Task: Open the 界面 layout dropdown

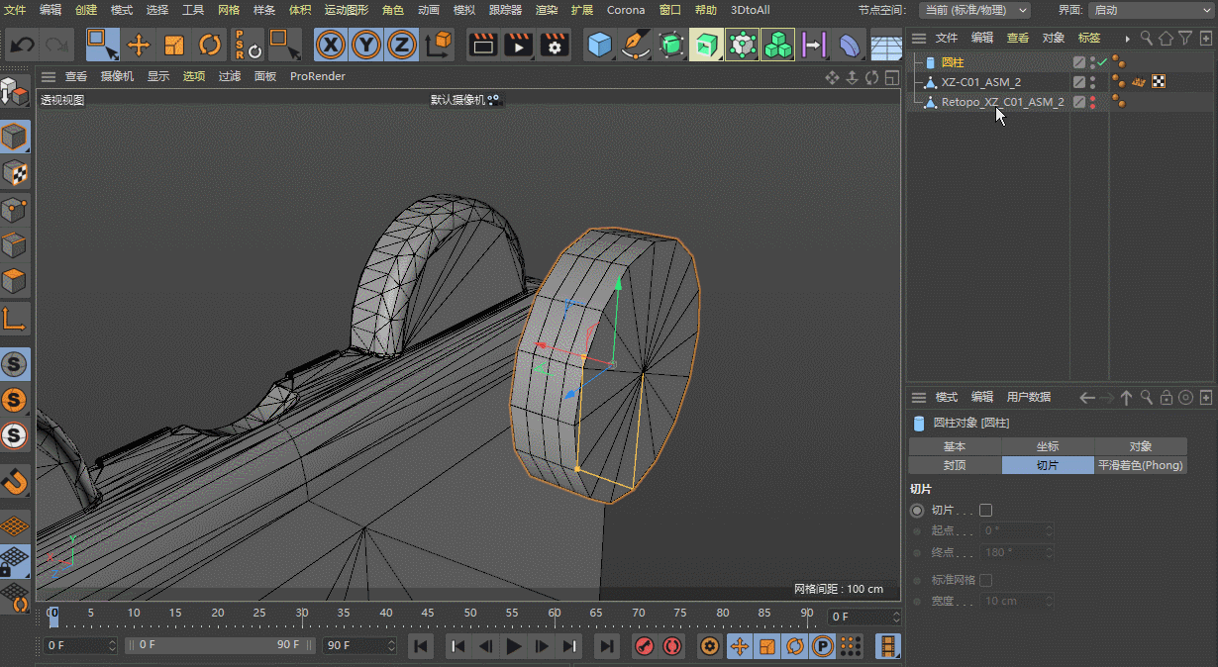Action: coord(1149,10)
